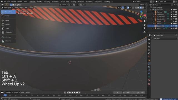Open the Object properties tab
The width and height of the screenshot is (178, 100).
pyautogui.click(x=149, y=61)
